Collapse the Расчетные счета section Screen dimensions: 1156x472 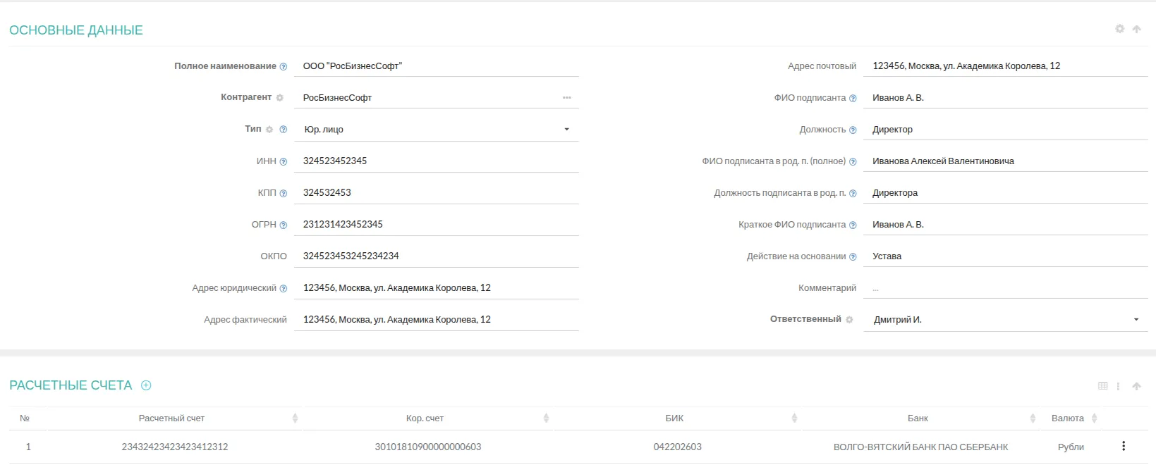point(1136,386)
